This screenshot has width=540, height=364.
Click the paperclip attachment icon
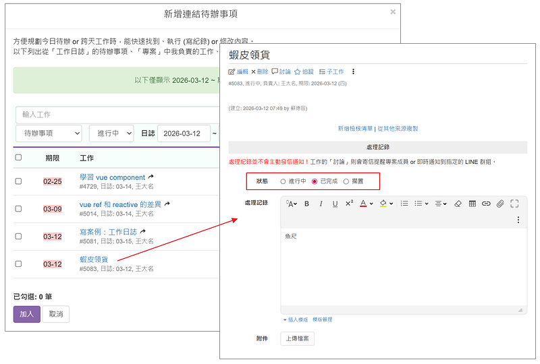[x=500, y=204]
